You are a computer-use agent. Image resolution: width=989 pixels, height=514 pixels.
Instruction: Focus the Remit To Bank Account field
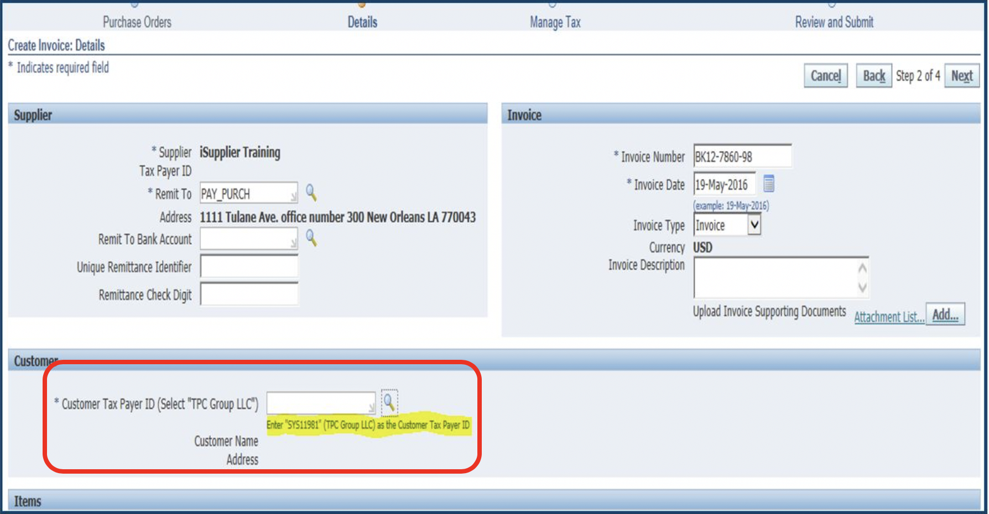249,239
